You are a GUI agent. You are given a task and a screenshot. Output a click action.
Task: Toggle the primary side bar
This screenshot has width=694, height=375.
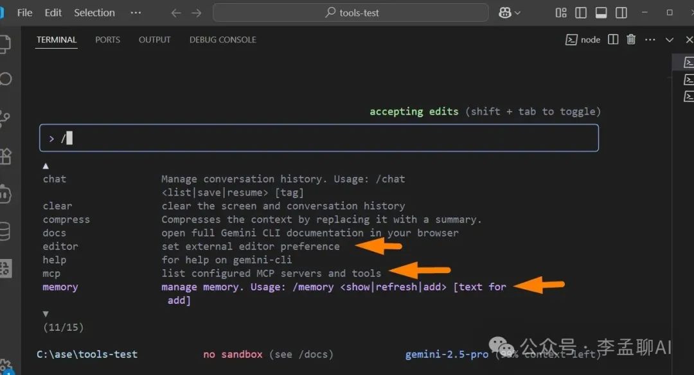point(581,13)
